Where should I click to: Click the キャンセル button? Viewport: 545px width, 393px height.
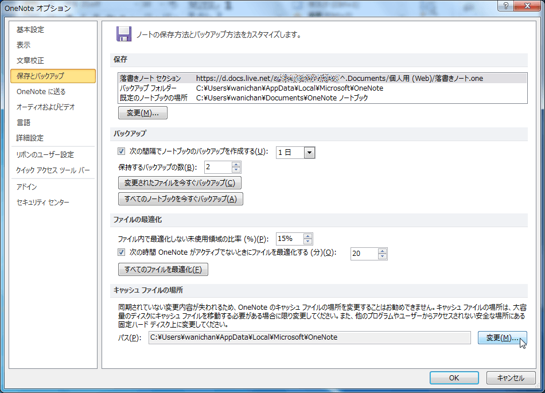tap(511, 378)
